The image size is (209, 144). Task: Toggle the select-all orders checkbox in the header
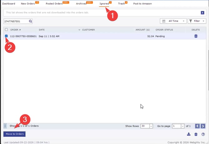coord(6,29)
